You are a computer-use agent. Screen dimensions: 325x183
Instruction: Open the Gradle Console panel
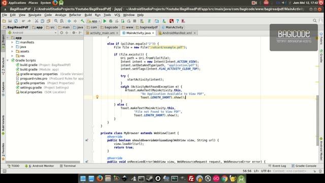point(304,166)
